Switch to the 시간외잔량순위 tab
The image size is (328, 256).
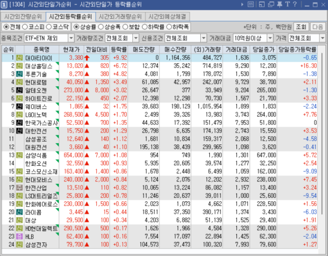23,17
